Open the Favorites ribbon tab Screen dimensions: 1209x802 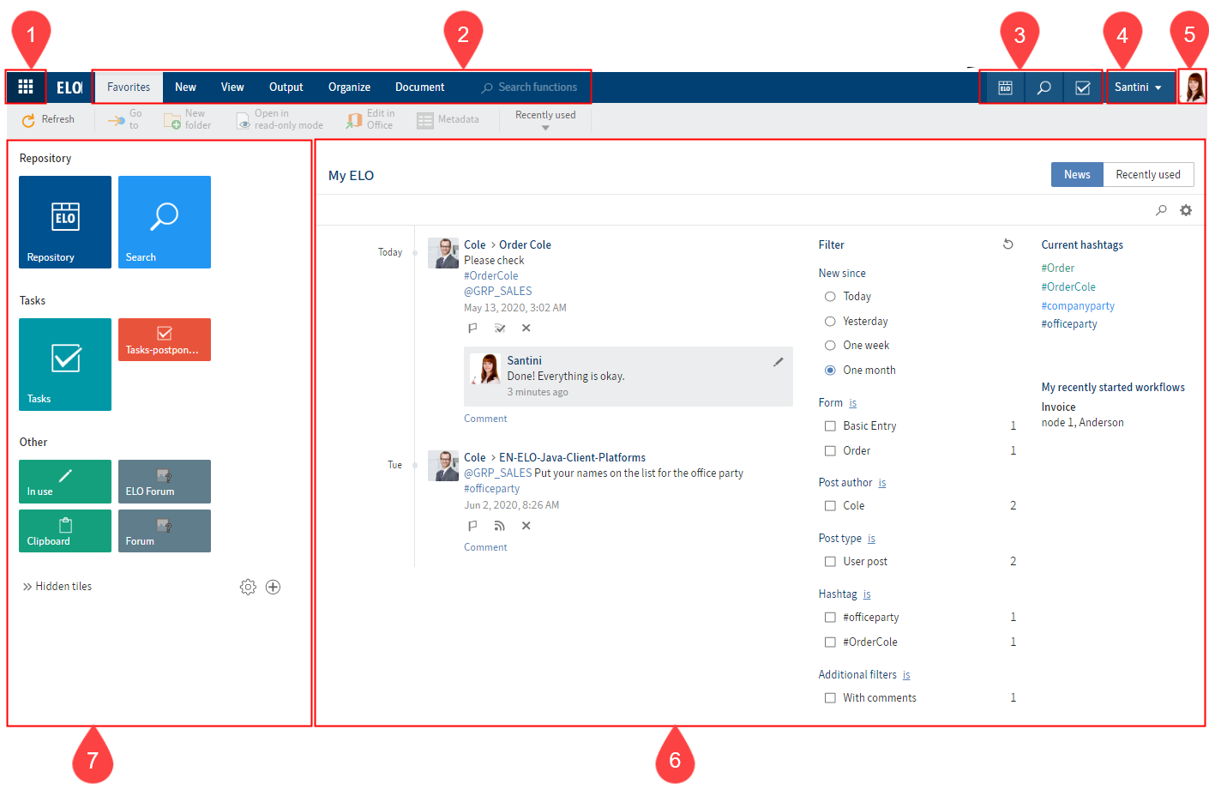[x=129, y=87]
